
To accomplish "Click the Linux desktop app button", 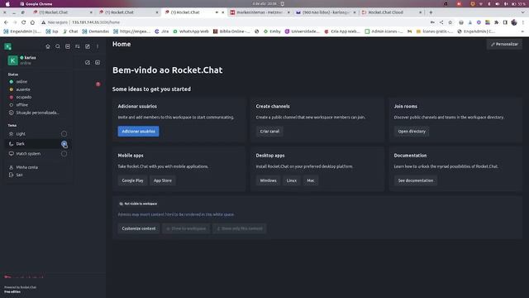I will click(292, 180).
